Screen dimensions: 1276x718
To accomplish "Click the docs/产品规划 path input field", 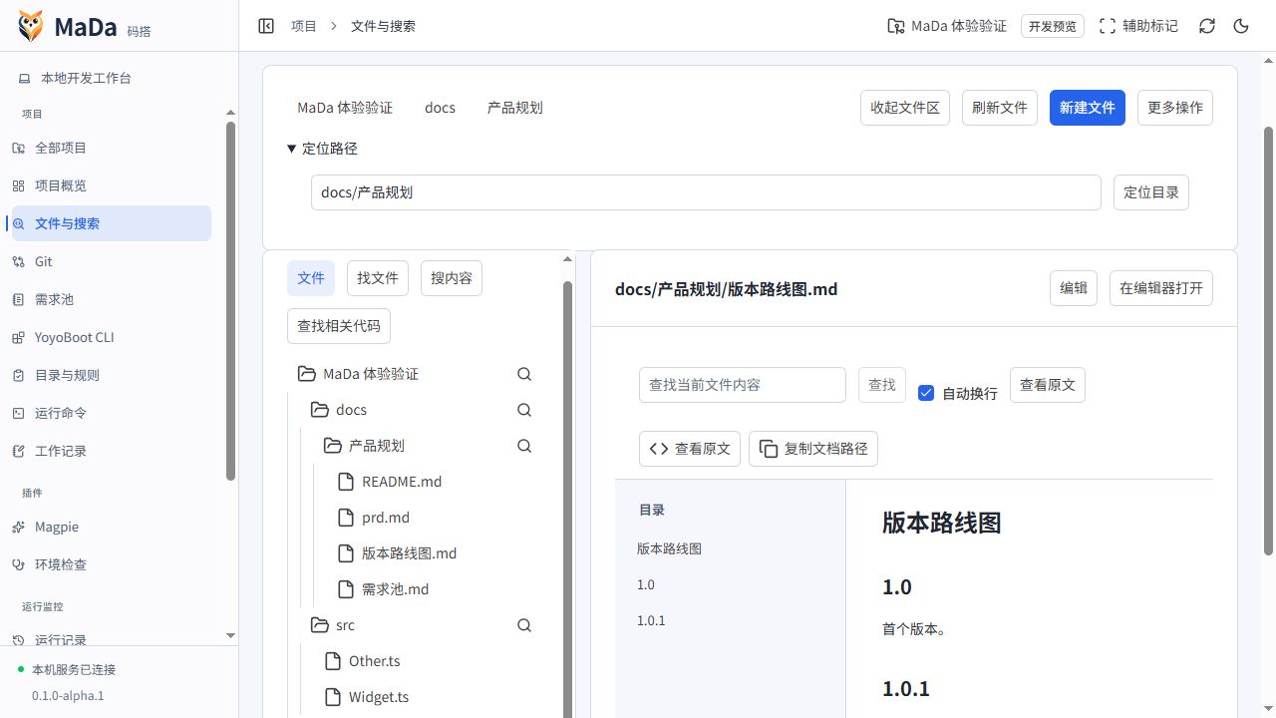I will [706, 192].
